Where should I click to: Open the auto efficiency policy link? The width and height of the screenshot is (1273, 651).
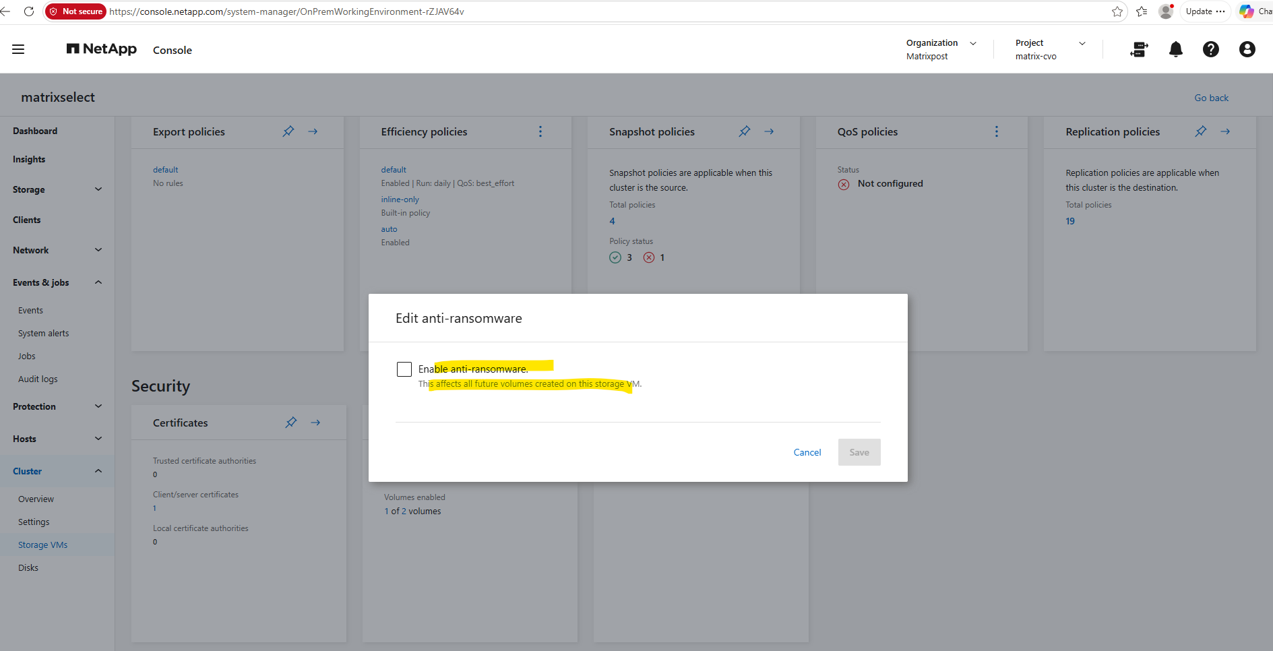click(x=389, y=229)
